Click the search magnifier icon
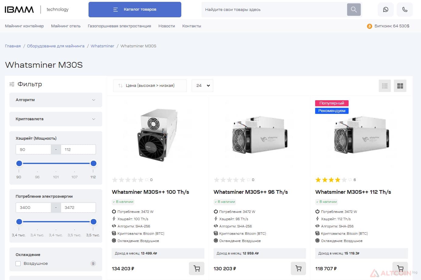This screenshot has height=280, width=421. [354, 9]
